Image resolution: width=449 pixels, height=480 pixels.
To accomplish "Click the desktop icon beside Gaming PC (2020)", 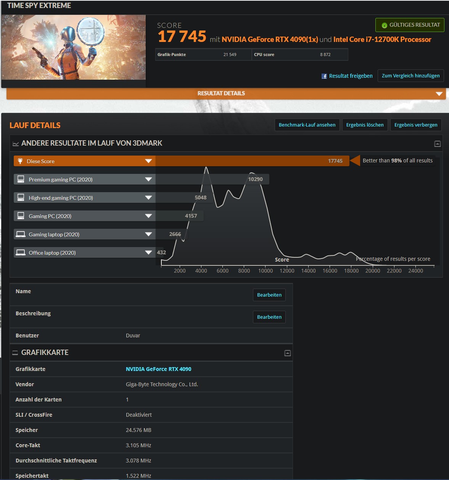I will click(x=21, y=216).
